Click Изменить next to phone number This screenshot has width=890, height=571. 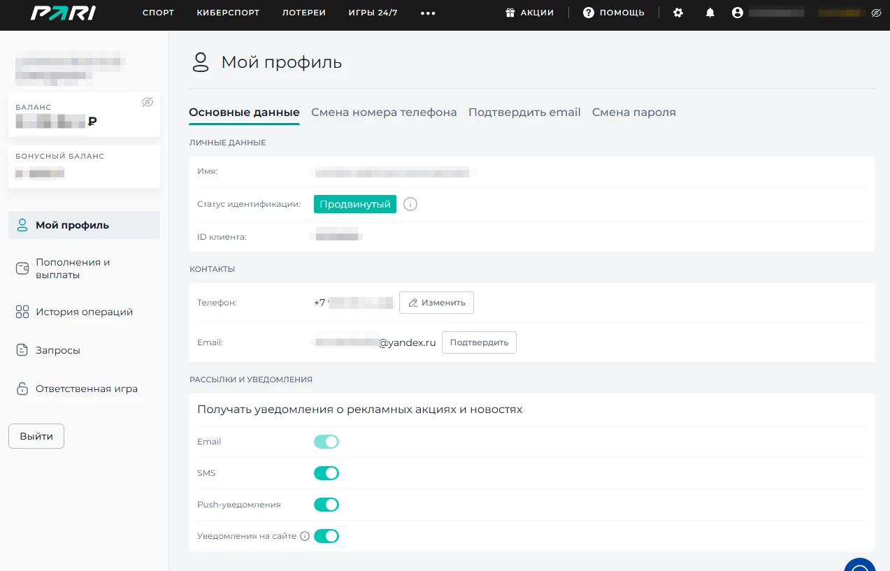point(436,303)
